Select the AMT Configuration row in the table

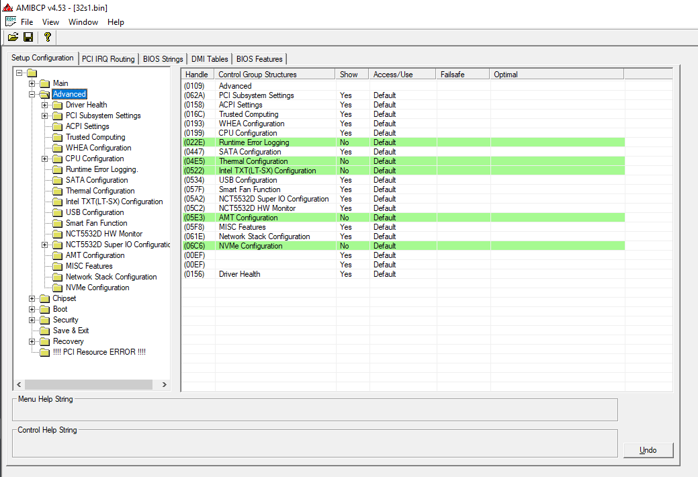pyautogui.click(x=403, y=218)
